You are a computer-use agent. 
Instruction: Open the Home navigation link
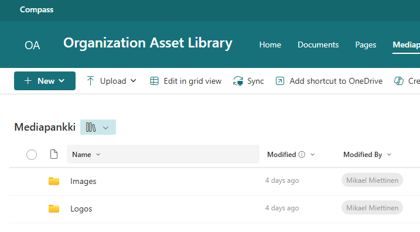click(x=270, y=45)
